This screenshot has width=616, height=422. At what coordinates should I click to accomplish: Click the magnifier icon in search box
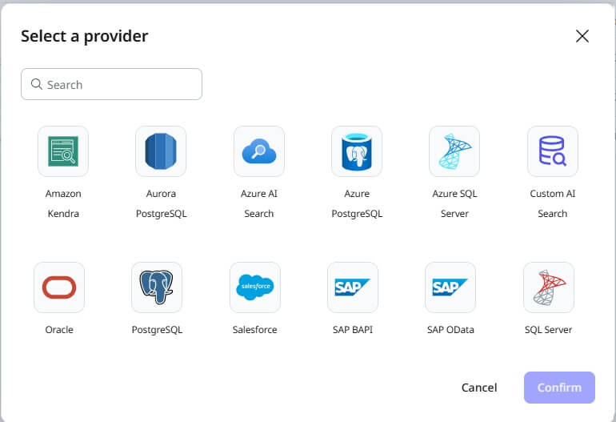[x=37, y=84]
